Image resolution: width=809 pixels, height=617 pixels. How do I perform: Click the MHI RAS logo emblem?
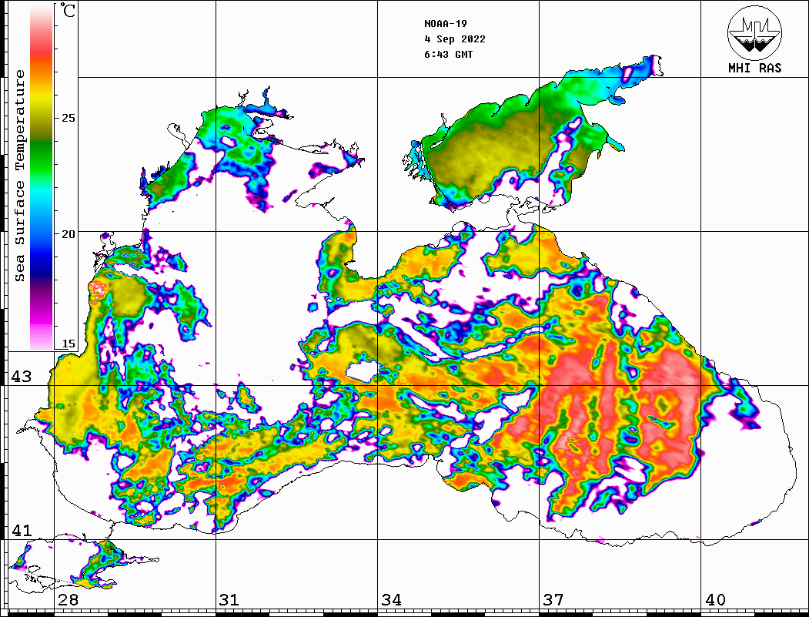pyautogui.click(x=755, y=32)
